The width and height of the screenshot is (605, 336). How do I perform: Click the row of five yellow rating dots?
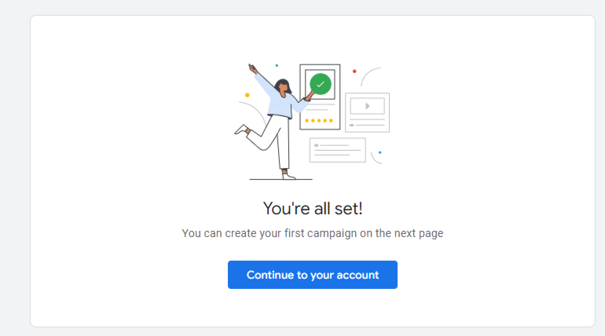coord(319,121)
